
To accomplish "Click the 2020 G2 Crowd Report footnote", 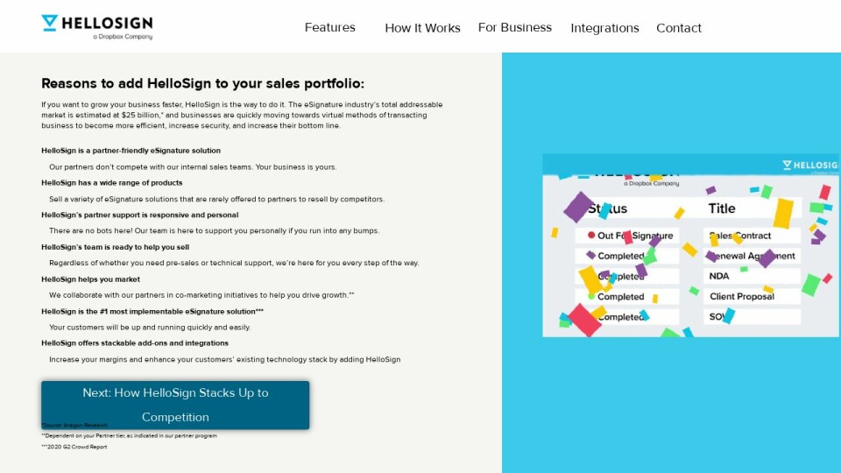I will (74, 447).
